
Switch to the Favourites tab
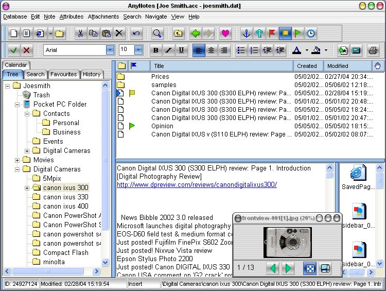[63, 74]
